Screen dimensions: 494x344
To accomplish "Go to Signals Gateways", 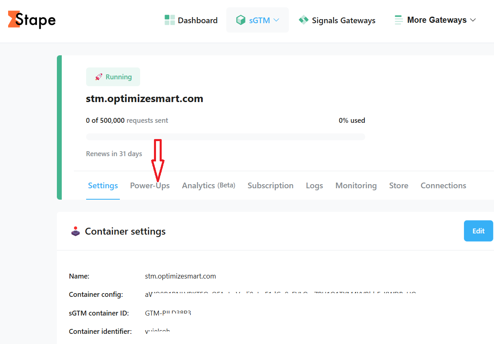I will click(337, 20).
